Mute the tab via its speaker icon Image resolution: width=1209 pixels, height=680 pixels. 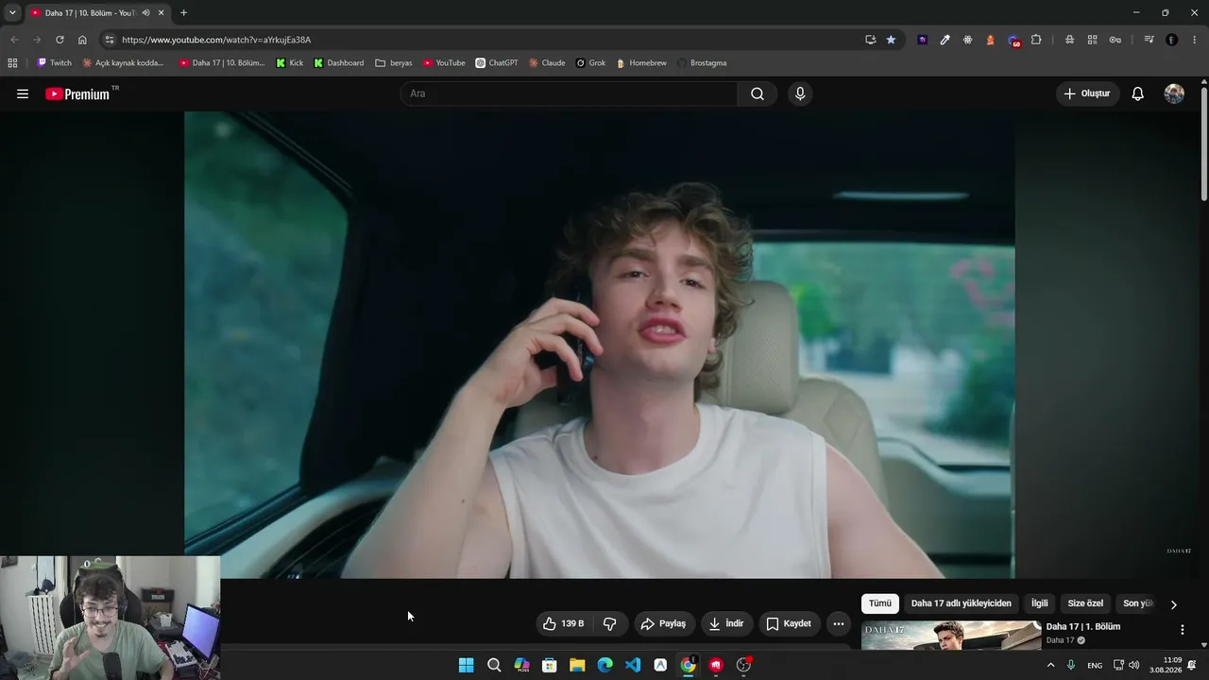click(x=145, y=13)
